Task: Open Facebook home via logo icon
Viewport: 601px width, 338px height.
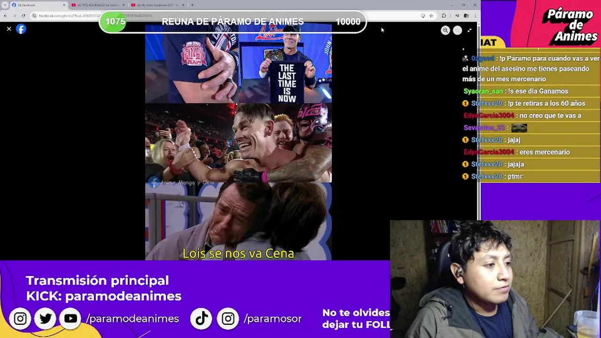Action: point(21,29)
